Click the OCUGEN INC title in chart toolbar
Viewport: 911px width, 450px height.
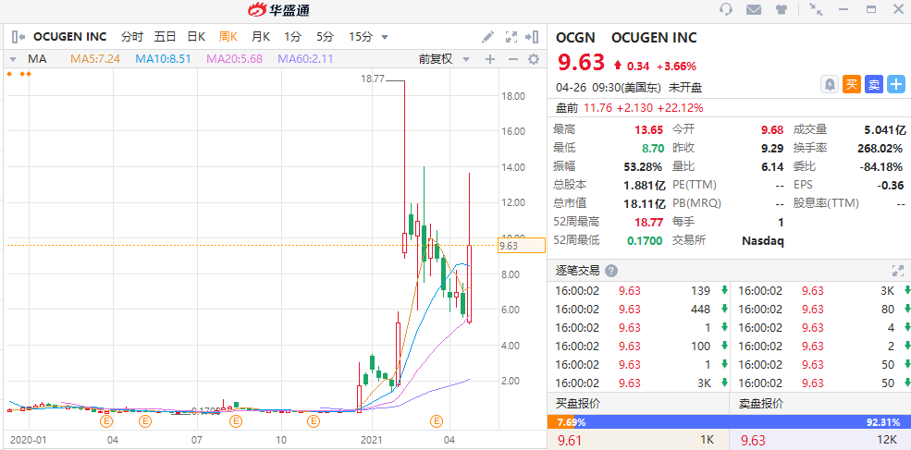coord(69,37)
